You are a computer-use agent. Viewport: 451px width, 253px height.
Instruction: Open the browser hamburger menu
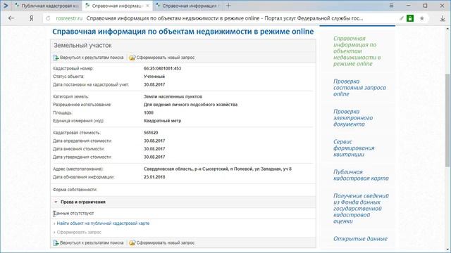(391, 6)
